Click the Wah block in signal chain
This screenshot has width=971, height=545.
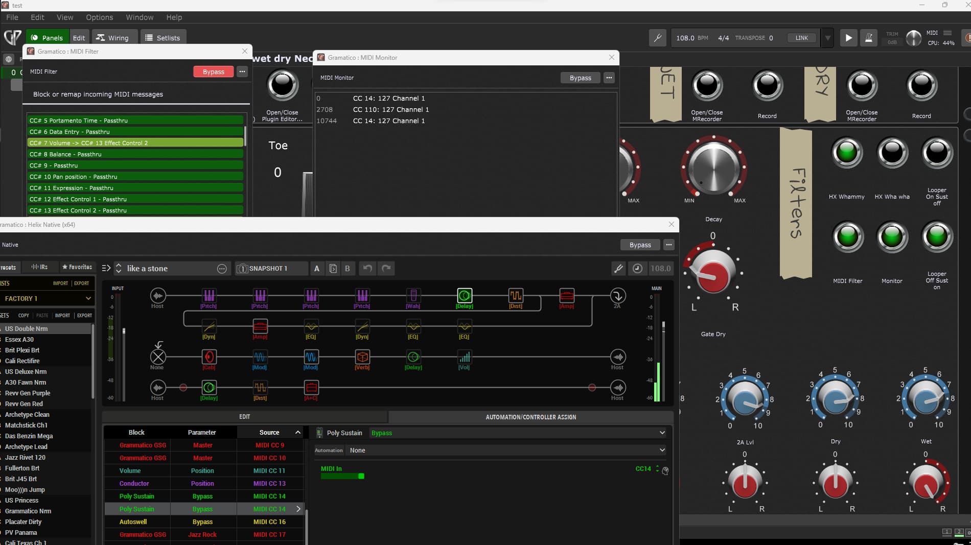pyautogui.click(x=413, y=296)
